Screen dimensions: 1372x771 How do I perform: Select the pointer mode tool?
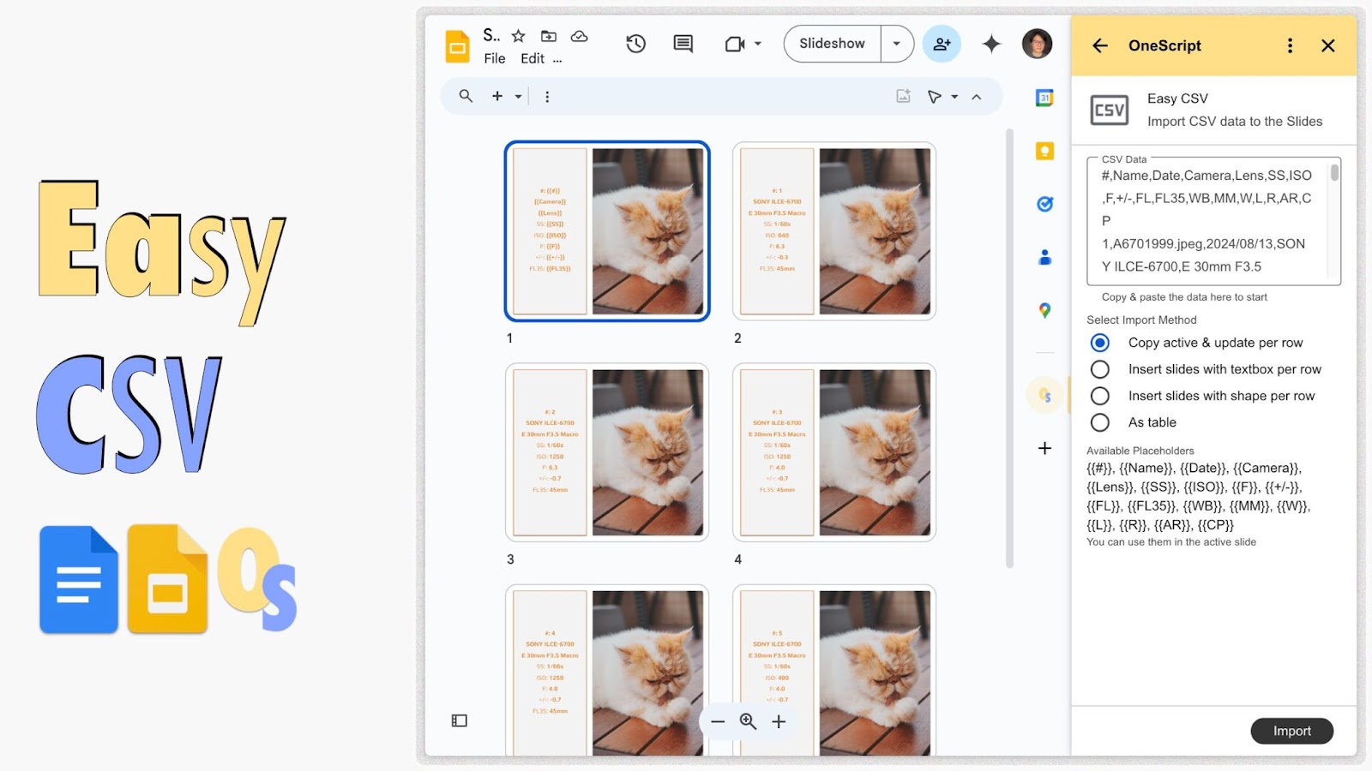tap(935, 97)
